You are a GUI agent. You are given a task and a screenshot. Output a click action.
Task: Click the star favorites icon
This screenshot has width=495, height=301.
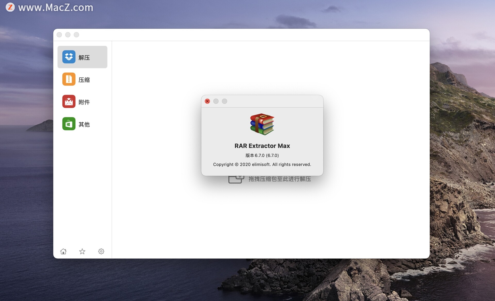click(x=82, y=251)
